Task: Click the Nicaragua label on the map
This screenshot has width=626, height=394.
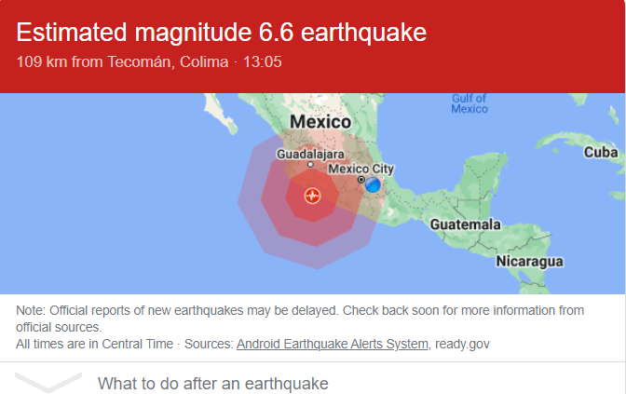Action: (529, 260)
